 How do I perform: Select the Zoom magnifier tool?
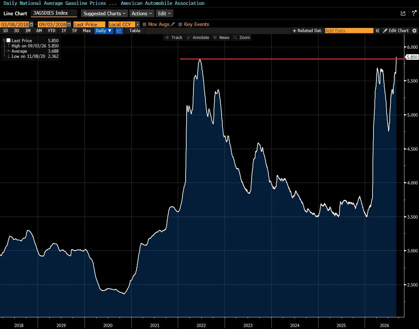pyautogui.click(x=242, y=38)
